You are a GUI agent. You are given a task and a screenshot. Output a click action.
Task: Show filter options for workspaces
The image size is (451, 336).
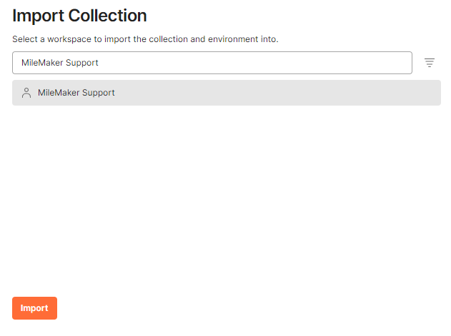[x=430, y=63]
